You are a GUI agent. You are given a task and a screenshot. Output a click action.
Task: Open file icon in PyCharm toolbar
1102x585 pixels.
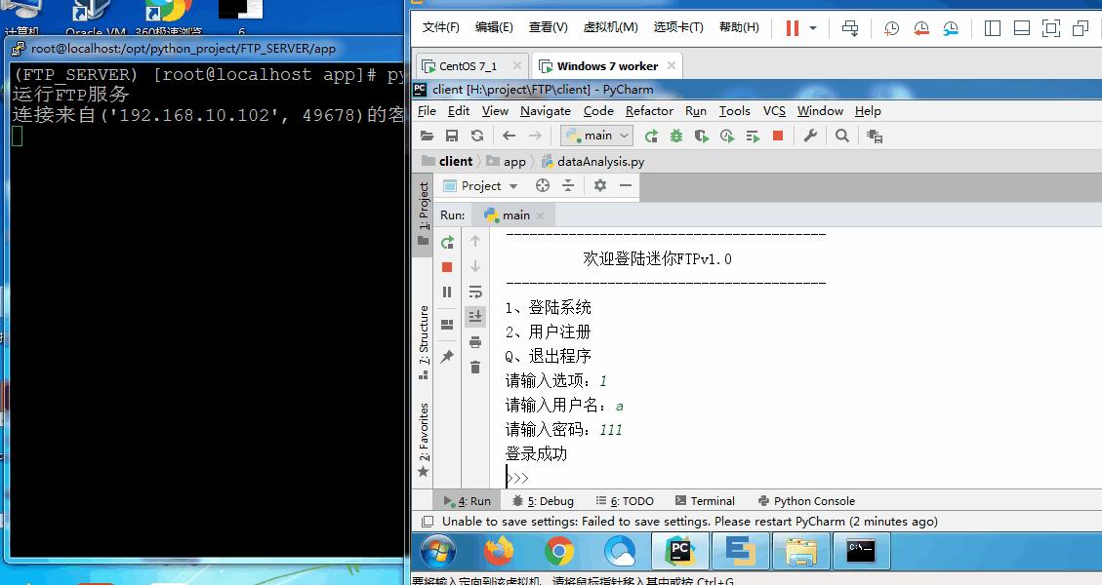427,136
